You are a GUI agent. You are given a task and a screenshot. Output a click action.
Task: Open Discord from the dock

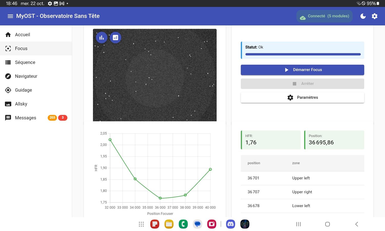click(230, 224)
